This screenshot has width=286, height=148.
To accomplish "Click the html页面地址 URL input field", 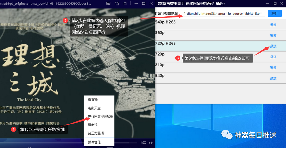I will click(x=223, y=13).
